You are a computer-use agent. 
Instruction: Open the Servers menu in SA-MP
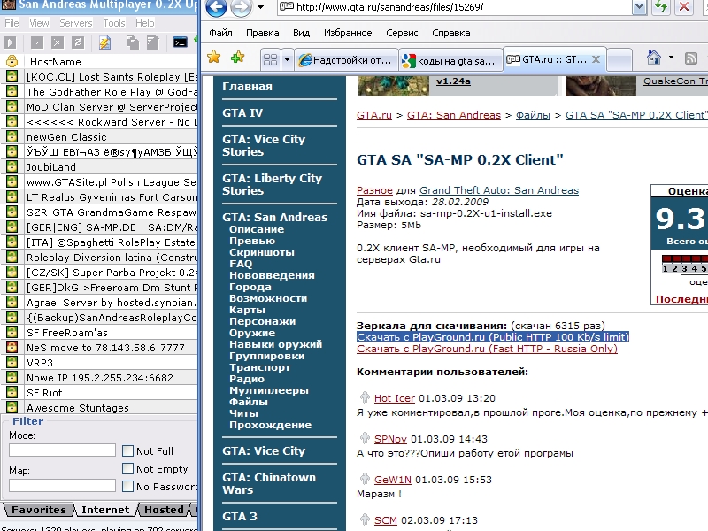point(76,23)
